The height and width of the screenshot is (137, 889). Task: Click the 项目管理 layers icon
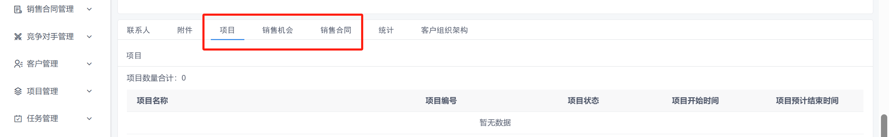(18, 91)
